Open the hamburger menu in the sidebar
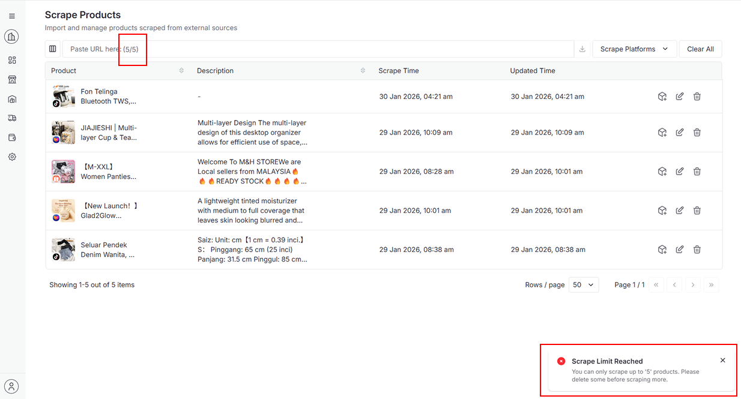741x399 pixels. click(x=12, y=16)
